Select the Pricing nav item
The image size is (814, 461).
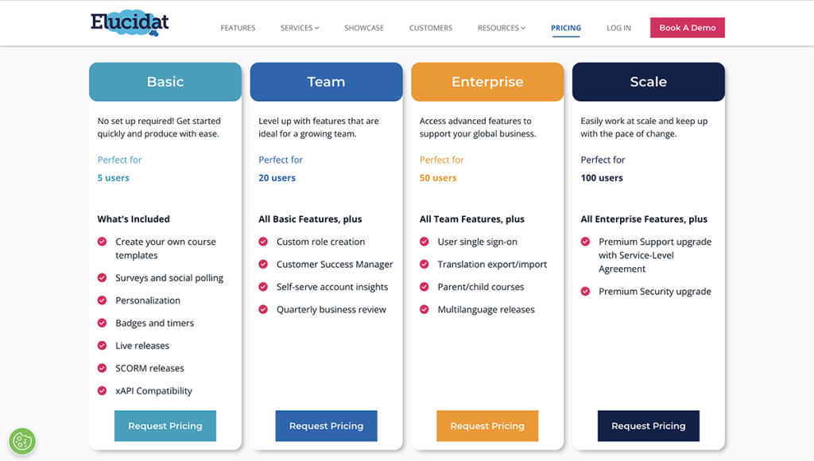tap(566, 28)
